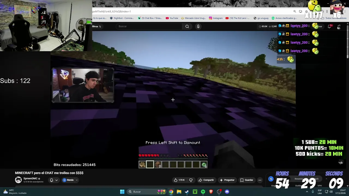
Task: Expand the Remix dropdown arrow
Action: click(x=77, y=180)
